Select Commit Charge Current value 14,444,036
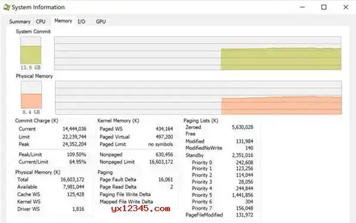This screenshot has width=356, height=223. (x=75, y=129)
